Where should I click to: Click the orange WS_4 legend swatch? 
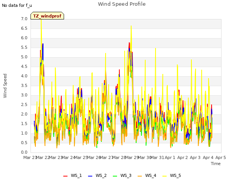(140, 176)
